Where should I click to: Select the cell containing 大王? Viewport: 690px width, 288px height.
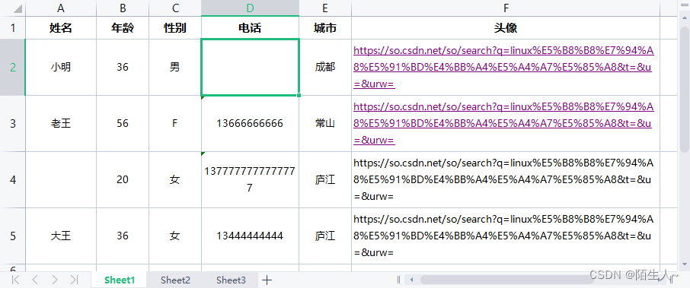61,236
